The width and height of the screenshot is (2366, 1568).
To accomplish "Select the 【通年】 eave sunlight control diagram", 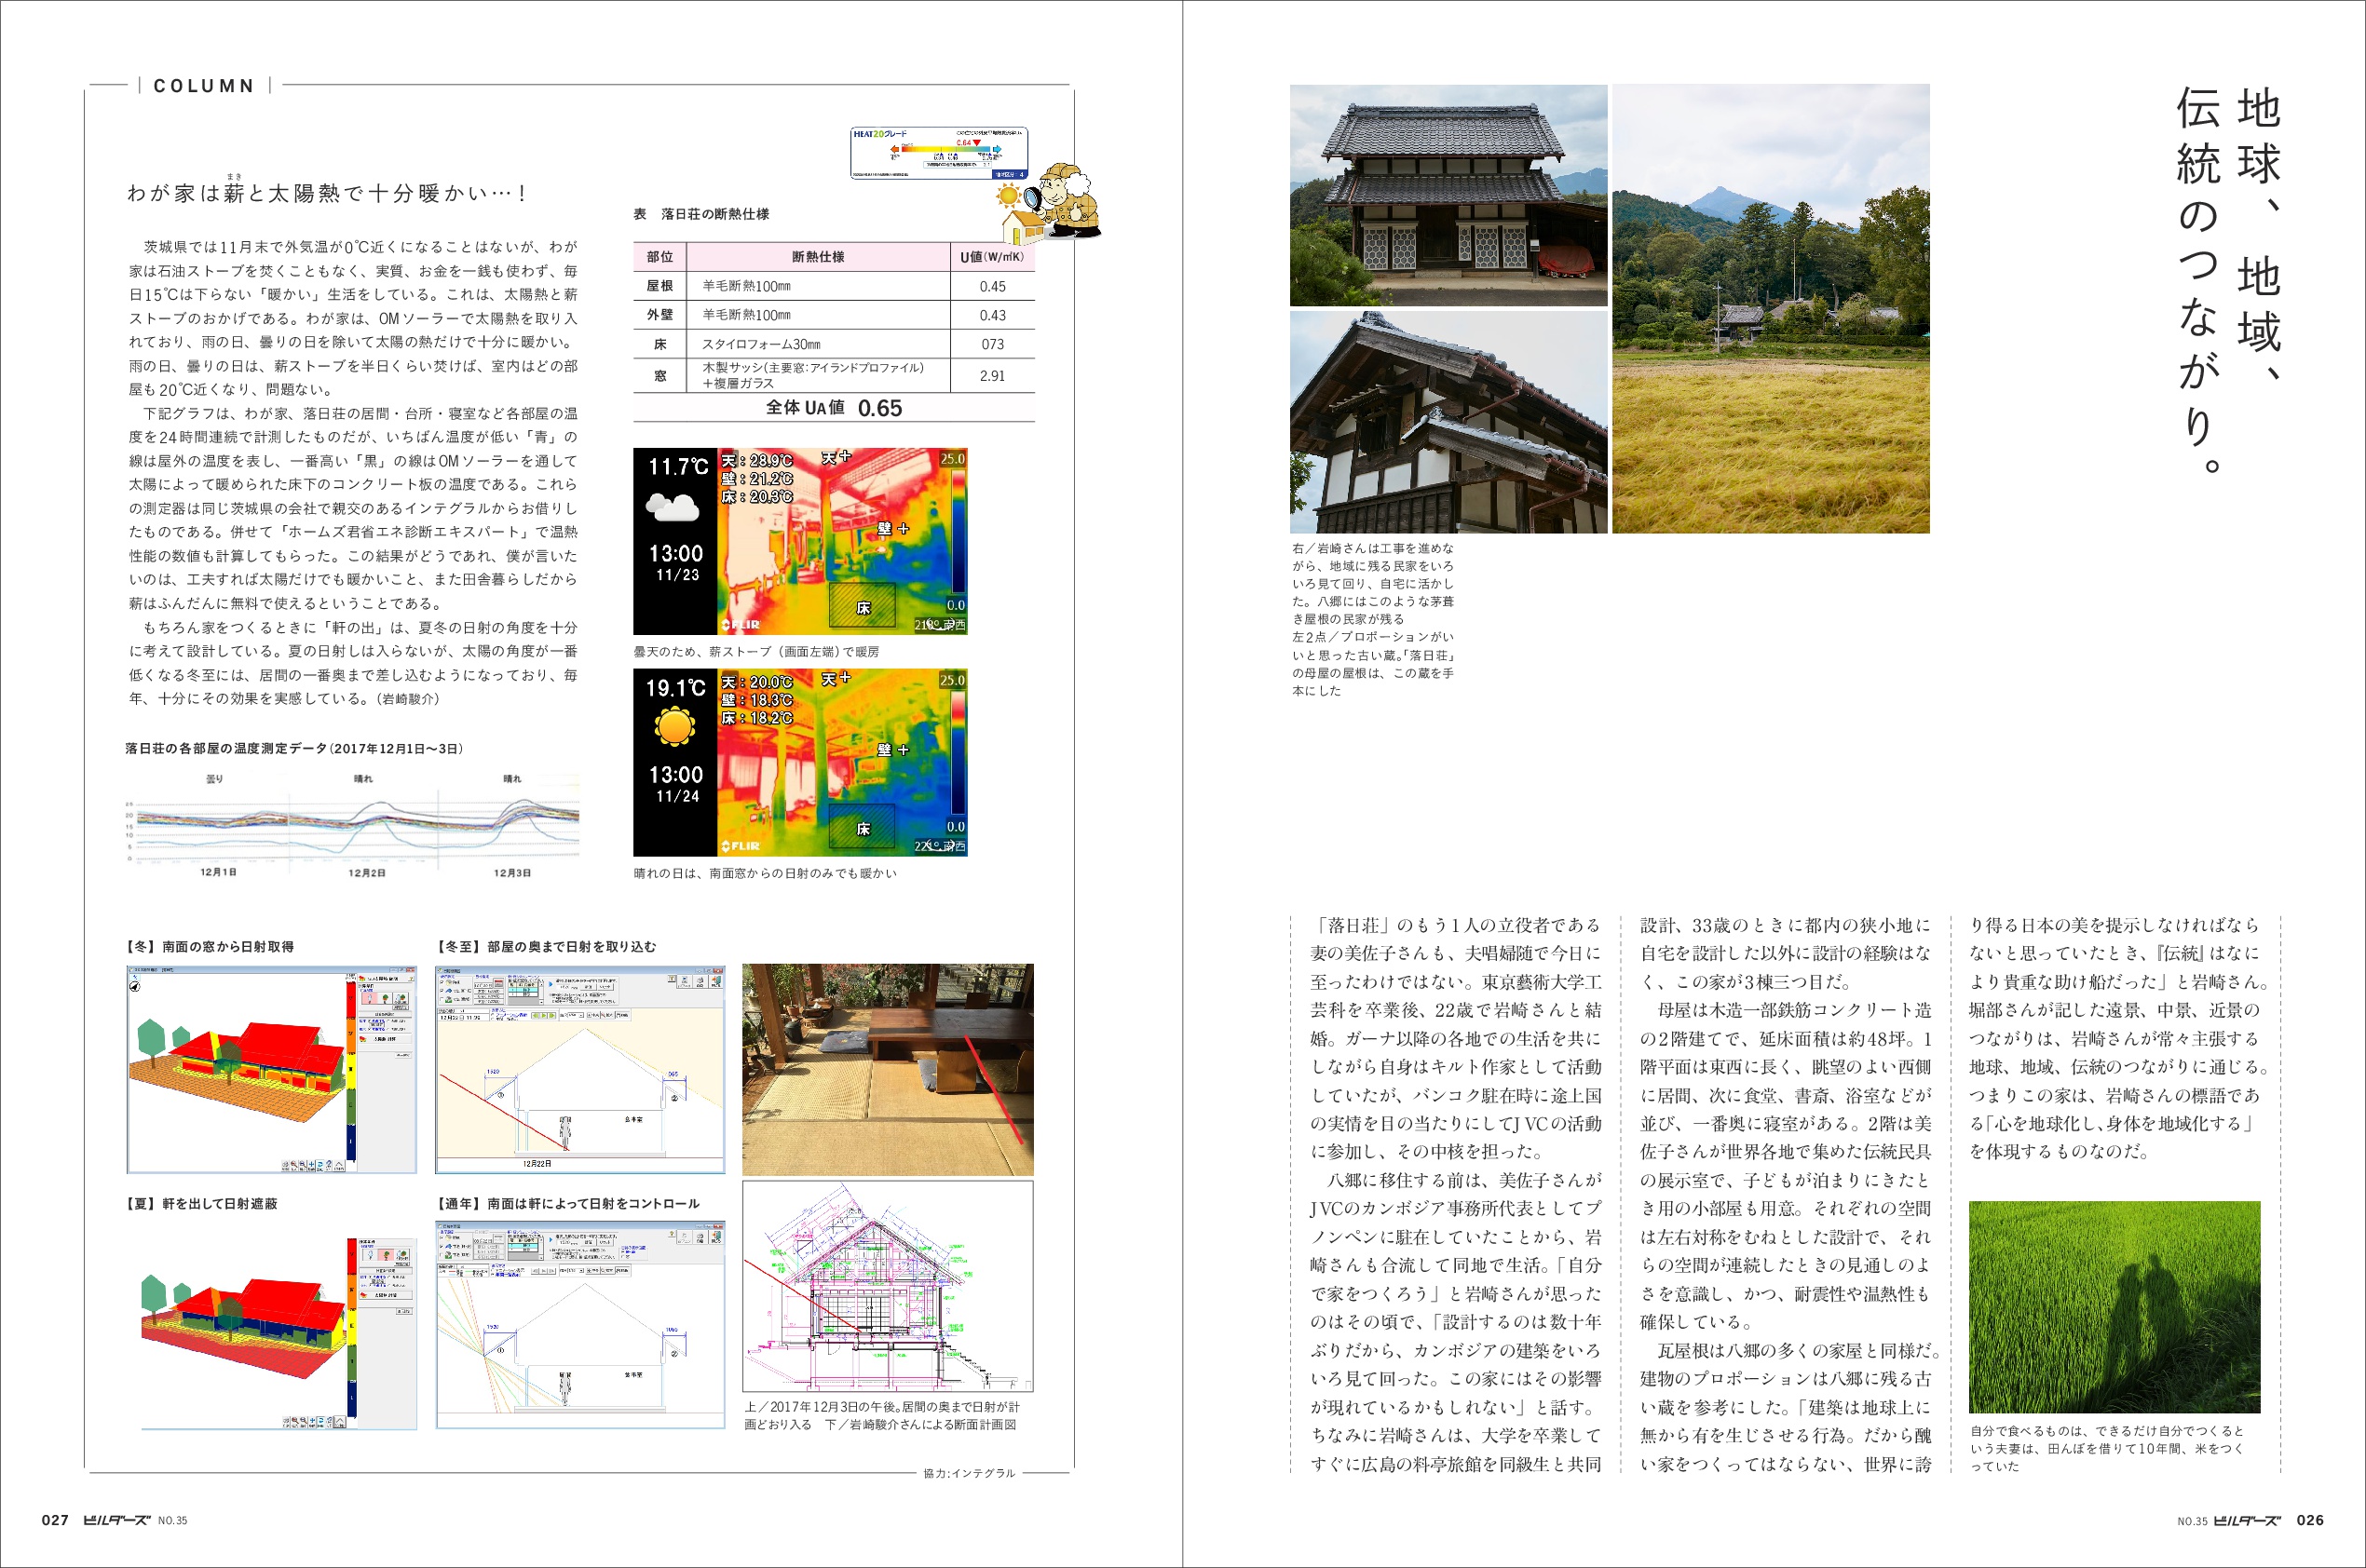I will pos(580,1325).
